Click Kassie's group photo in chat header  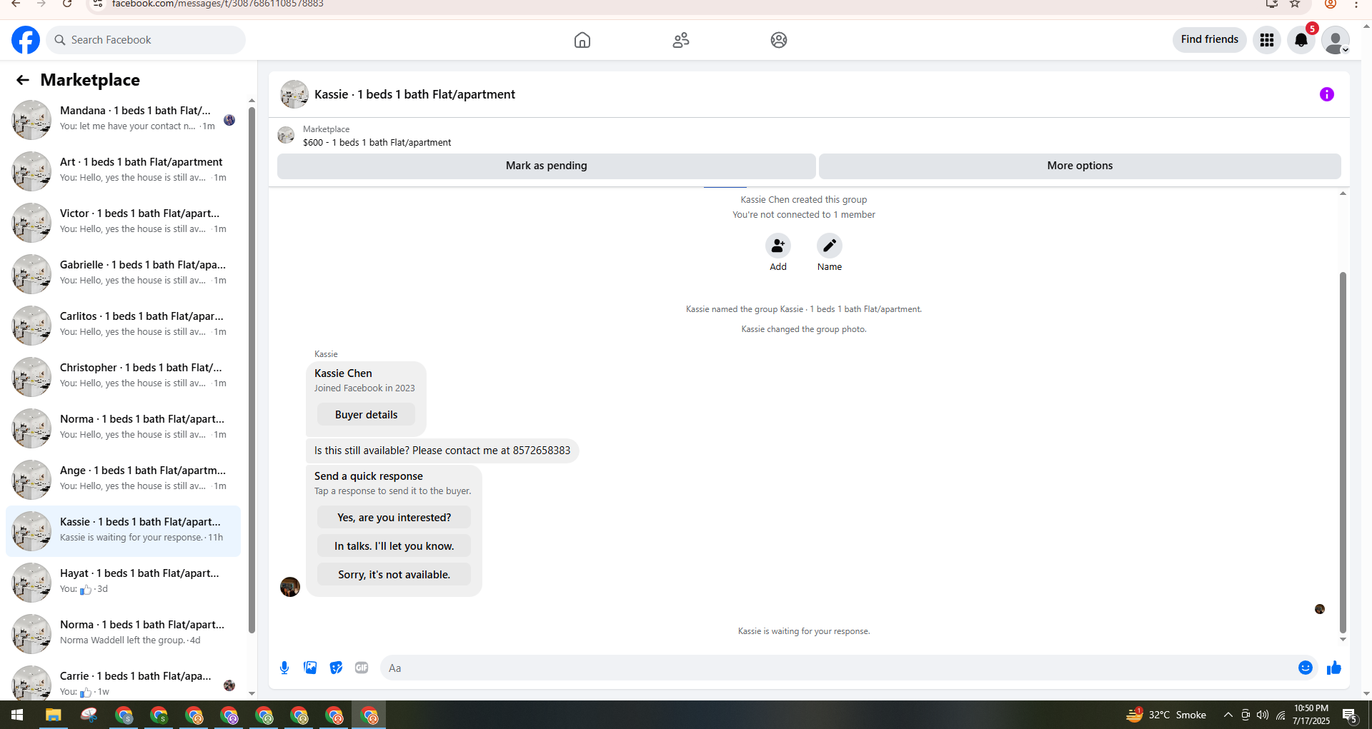pyautogui.click(x=294, y=94)
